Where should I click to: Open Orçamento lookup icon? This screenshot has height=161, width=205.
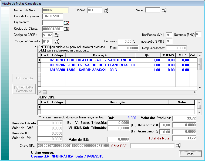tap(67, 23)
